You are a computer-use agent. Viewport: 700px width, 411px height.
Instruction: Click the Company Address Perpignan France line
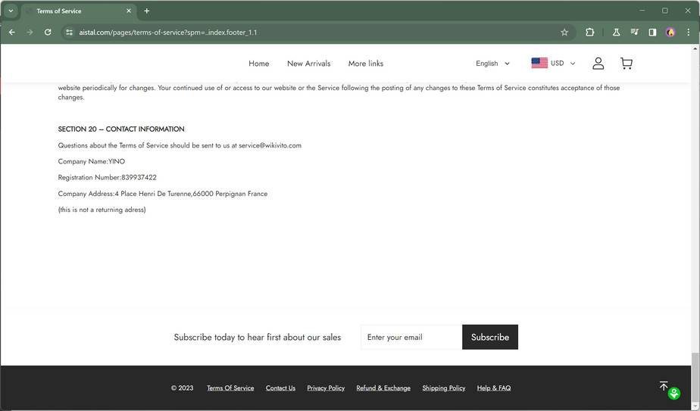(x=162, y=194)
